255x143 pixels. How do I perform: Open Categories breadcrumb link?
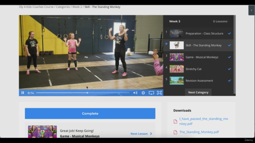coord(63,7)
